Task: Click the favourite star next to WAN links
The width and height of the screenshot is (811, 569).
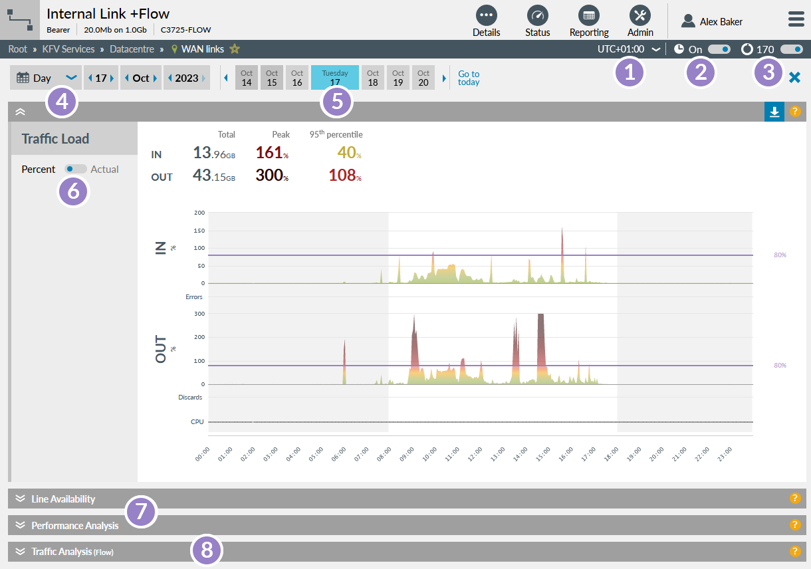Action: [235, 49]
